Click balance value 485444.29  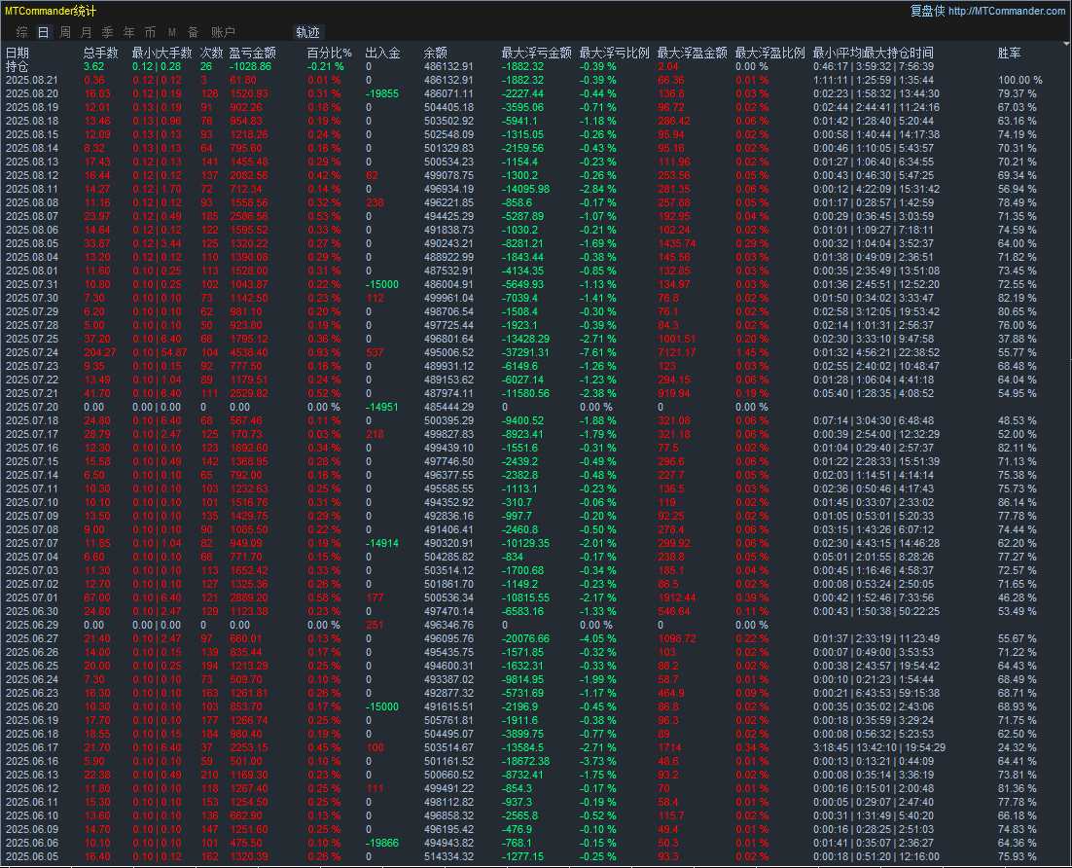448,407
